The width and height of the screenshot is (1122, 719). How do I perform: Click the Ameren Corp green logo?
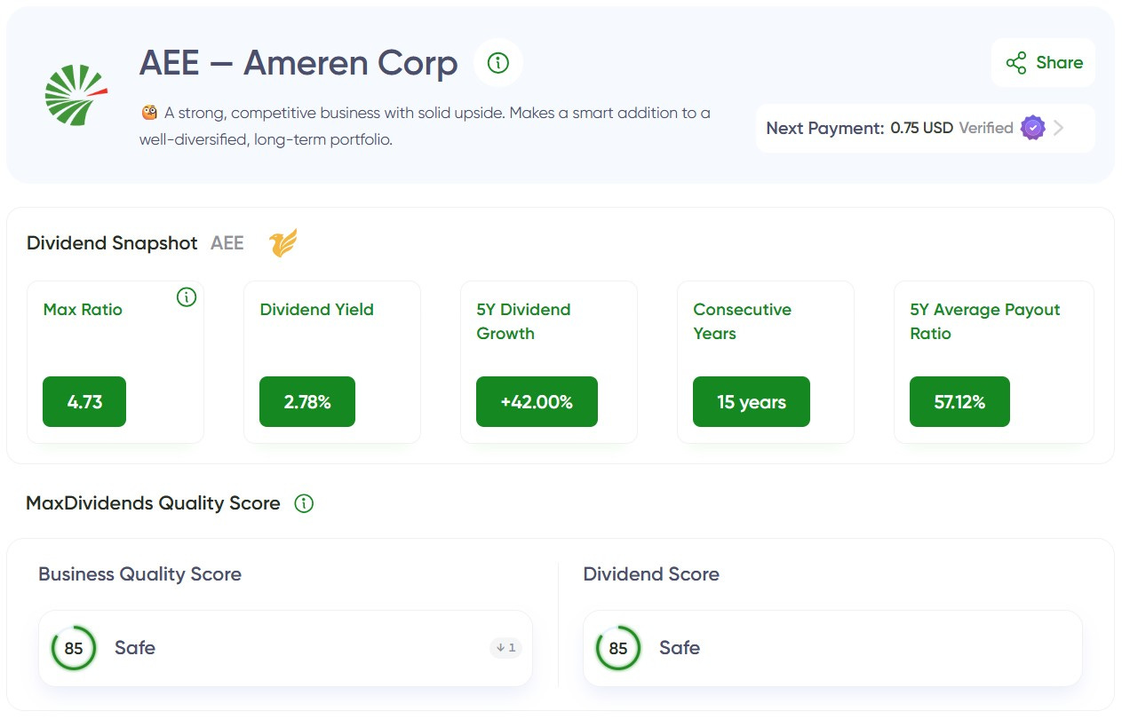pyautogui.click(x=76, y=95)
